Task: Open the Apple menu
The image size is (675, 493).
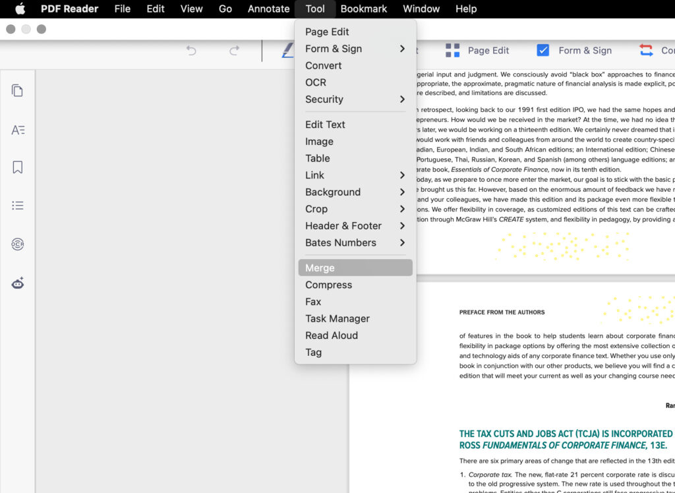Action: click(18, 9)
